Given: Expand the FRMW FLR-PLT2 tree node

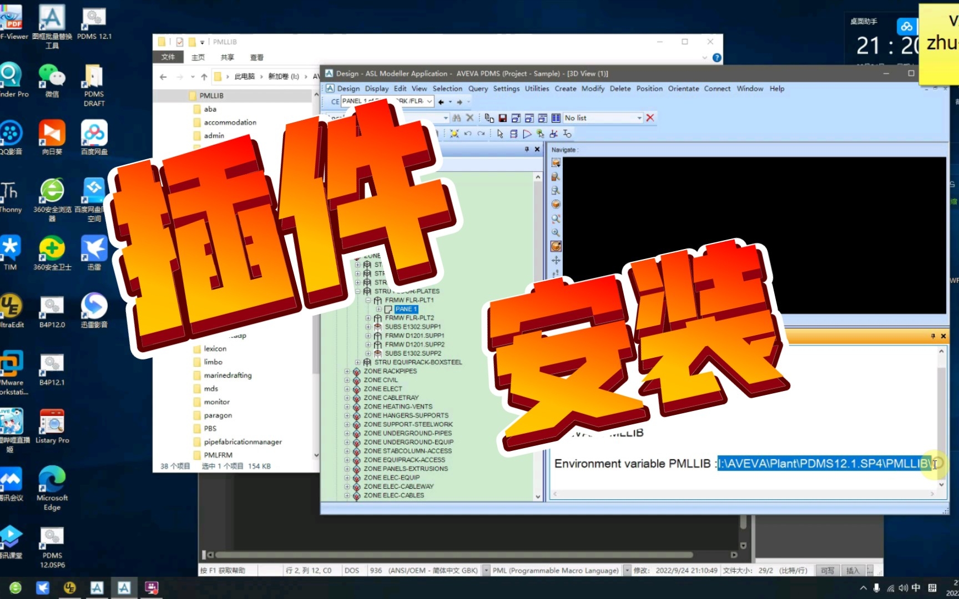Looking at the screenshot, I should click(x=369, y=318).
